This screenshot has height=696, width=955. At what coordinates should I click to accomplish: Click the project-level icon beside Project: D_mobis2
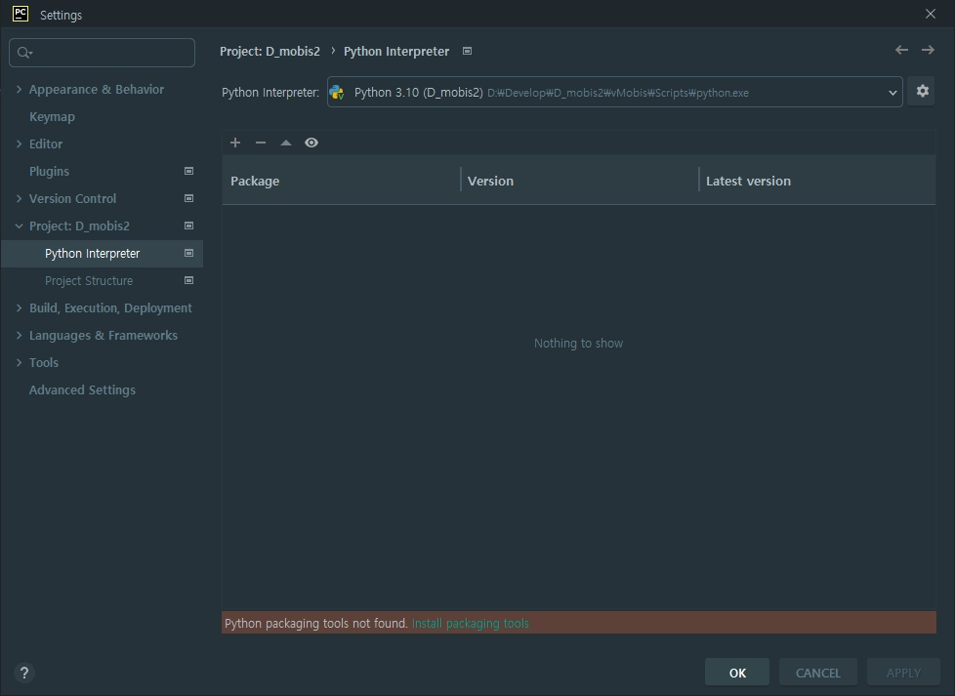click(188, 225)
